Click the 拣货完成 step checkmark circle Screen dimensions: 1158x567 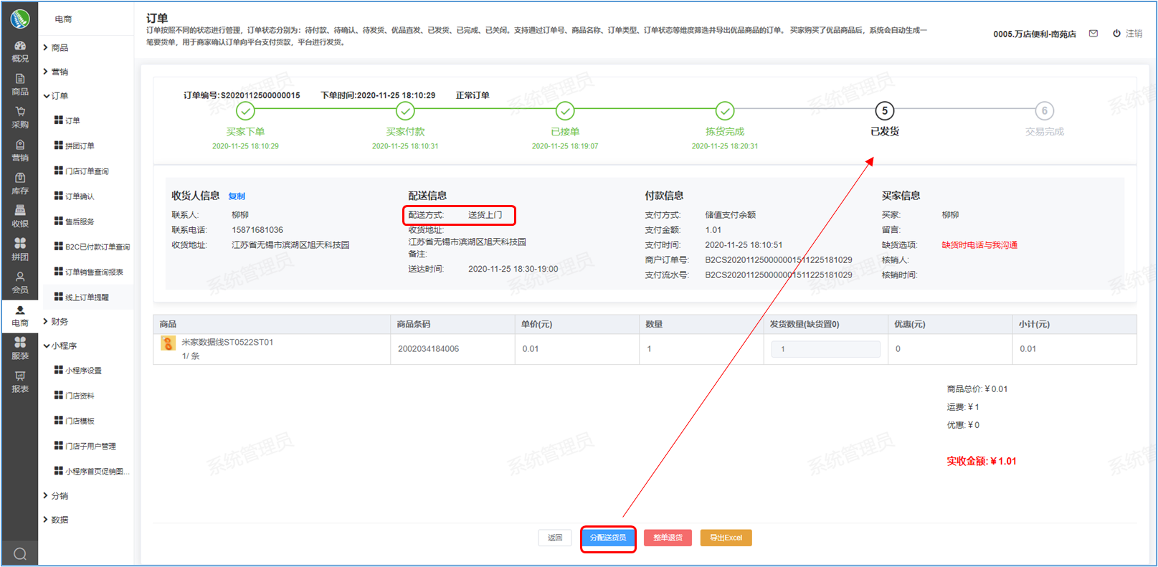click(725, 111)
